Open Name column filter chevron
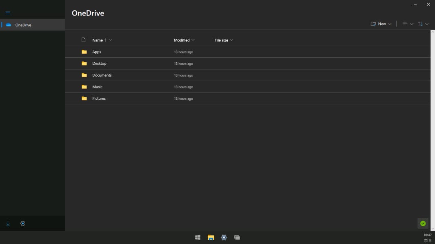Image resolution: width=435 pixels, height=244 pixels. click(x=111, y=40)
